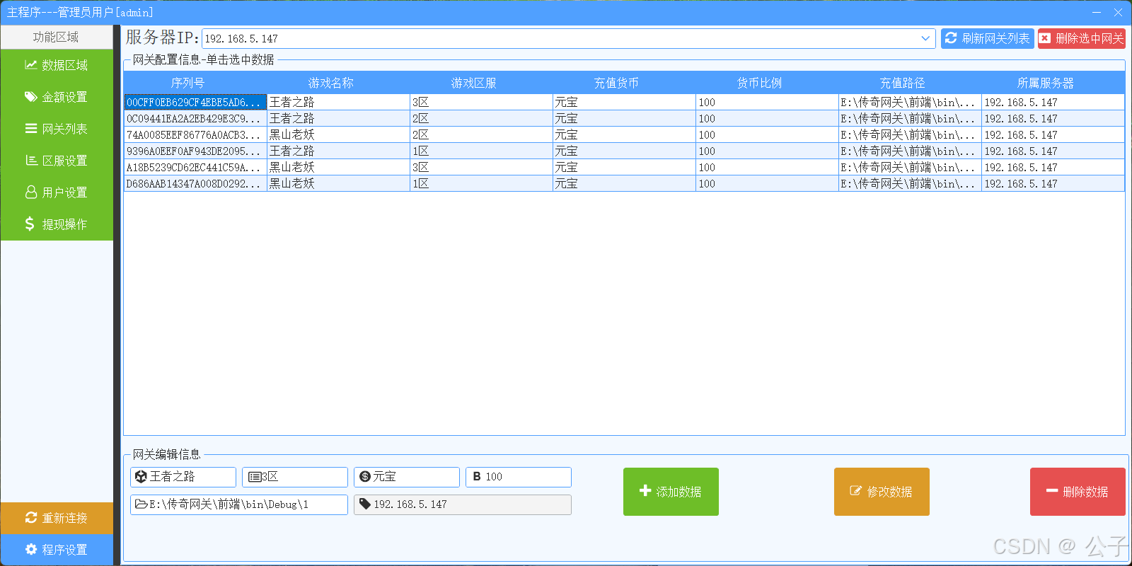1132x566 pixels.
Task: Click the currency field showing 元宝
Action: (x=407, y=477)
